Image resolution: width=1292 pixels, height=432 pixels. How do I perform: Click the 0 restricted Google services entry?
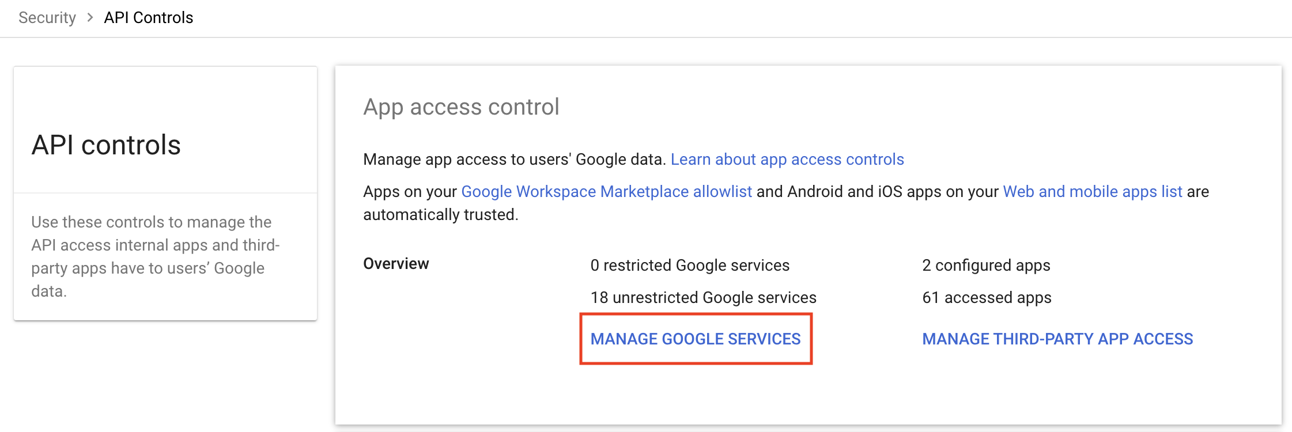pos(689,266)
